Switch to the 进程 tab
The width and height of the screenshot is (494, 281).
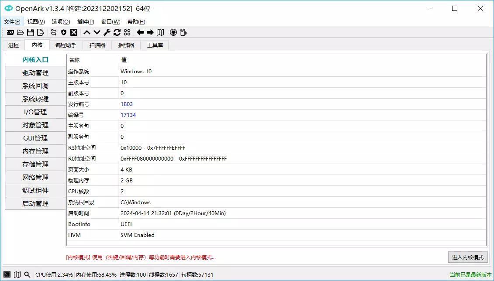tap(14, 45)
